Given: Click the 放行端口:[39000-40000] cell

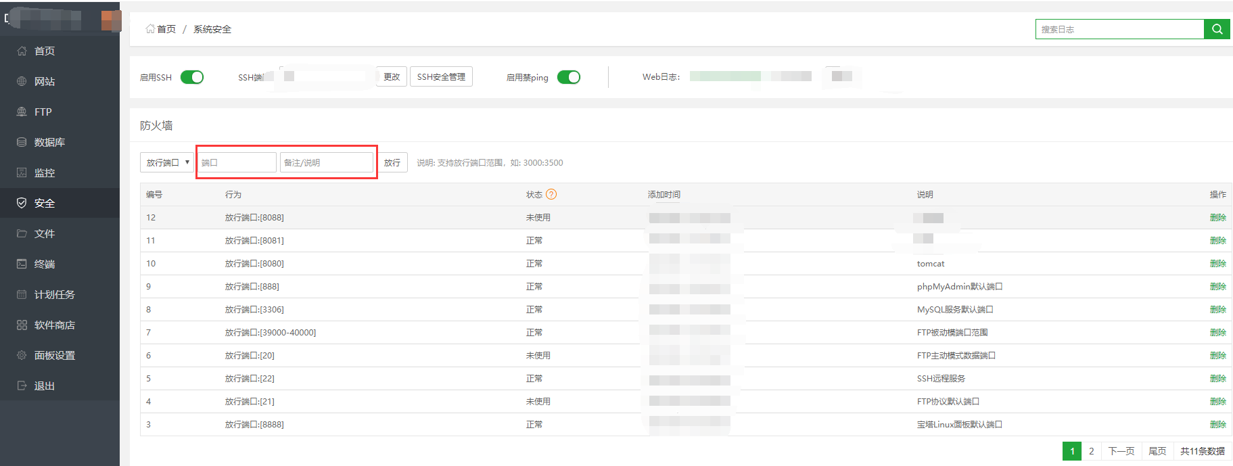Looking at the screenshot, I should [x=271, y=332].
